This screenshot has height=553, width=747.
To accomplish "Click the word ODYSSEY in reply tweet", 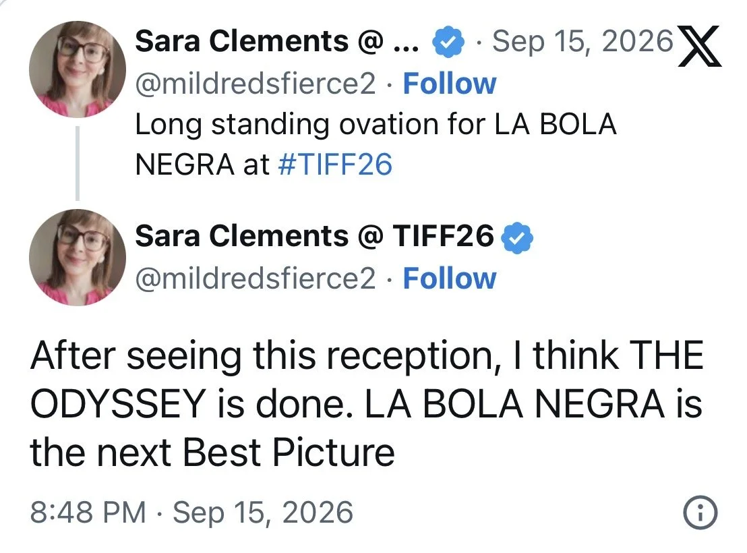I will (x=118, y=404).
